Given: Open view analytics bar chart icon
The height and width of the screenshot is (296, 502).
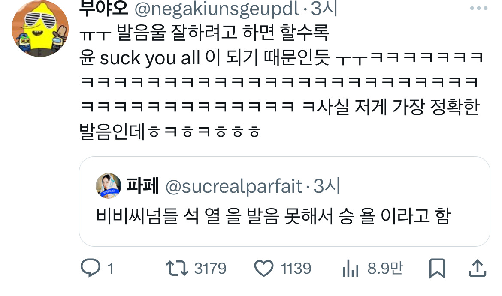Looking at the screenshot, I should (350, 268).
